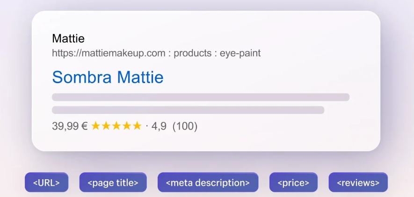Viewport: 414px width, 197px height.
Task: Click the 4,9 rating score
Action: pos(159,126)
